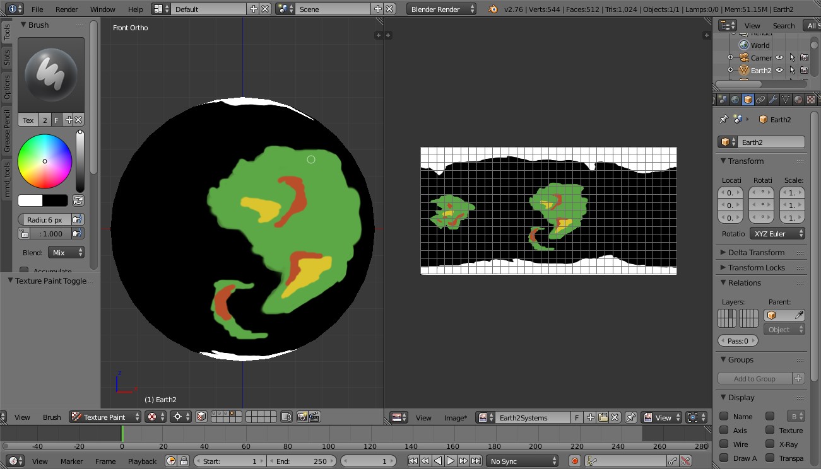
Task: Click the brush preview sphere thumbnail
Action: pos(51,74)
